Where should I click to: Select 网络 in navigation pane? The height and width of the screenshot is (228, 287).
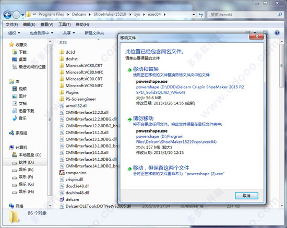(16, 206)
